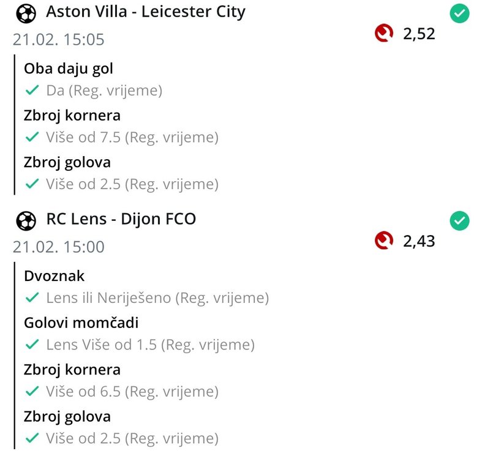This screenshot has height=459, width=482.
Task: Click the green won badge for Aston Villa match
Action: pyautogui.click(x=459, y=13)
